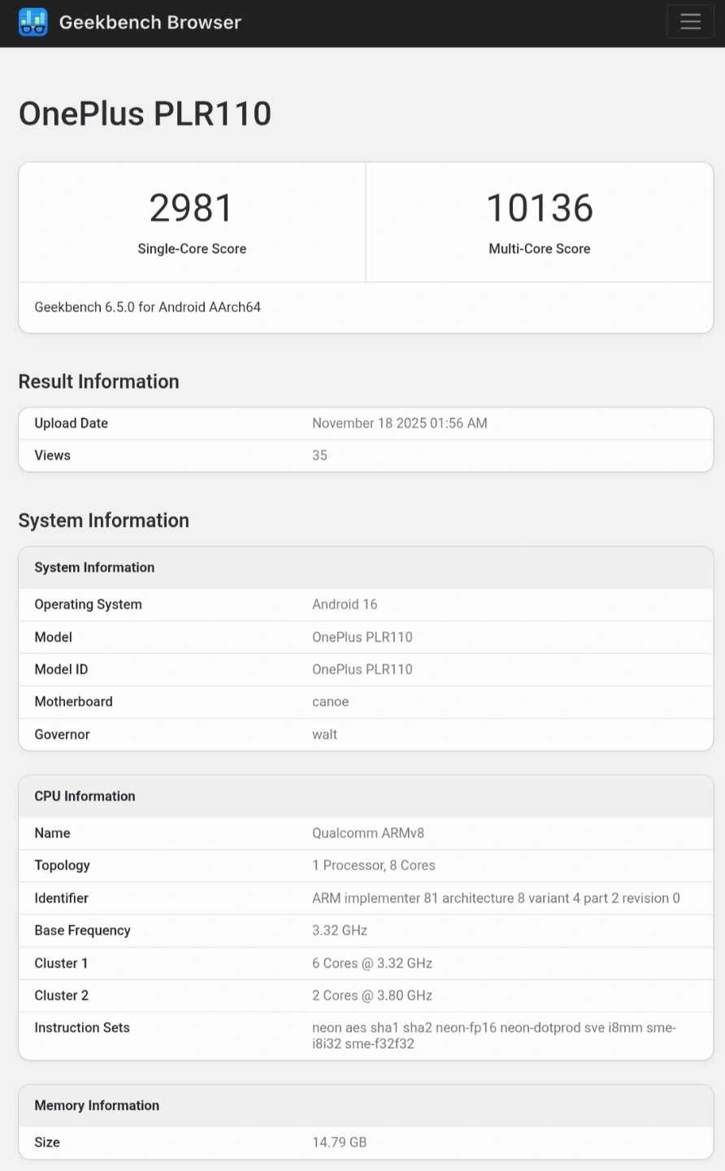
Task: Click the Views count value 35
Action: 319,455
